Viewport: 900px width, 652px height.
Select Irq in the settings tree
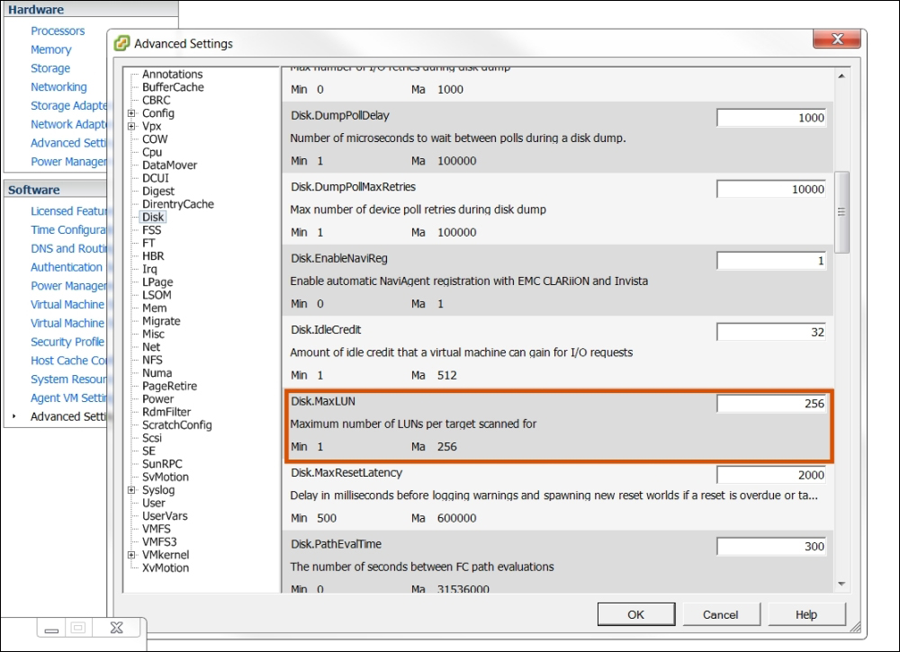pyautogui.click(x=149, y=270)
